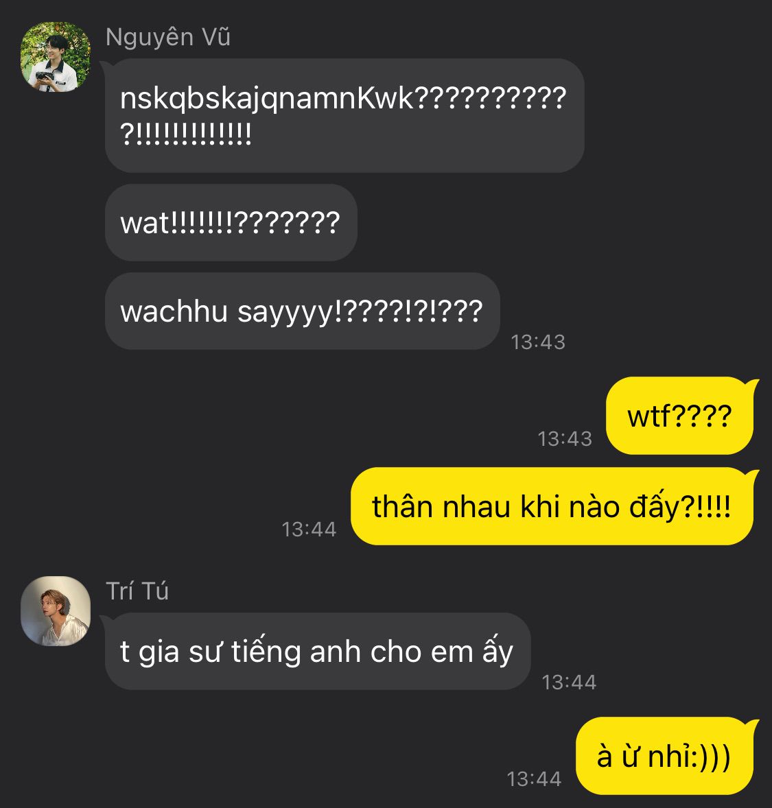Select the message starting with nskqbskajqnamnKwk
Screen dimensions: 772x808
pos(344,115)
